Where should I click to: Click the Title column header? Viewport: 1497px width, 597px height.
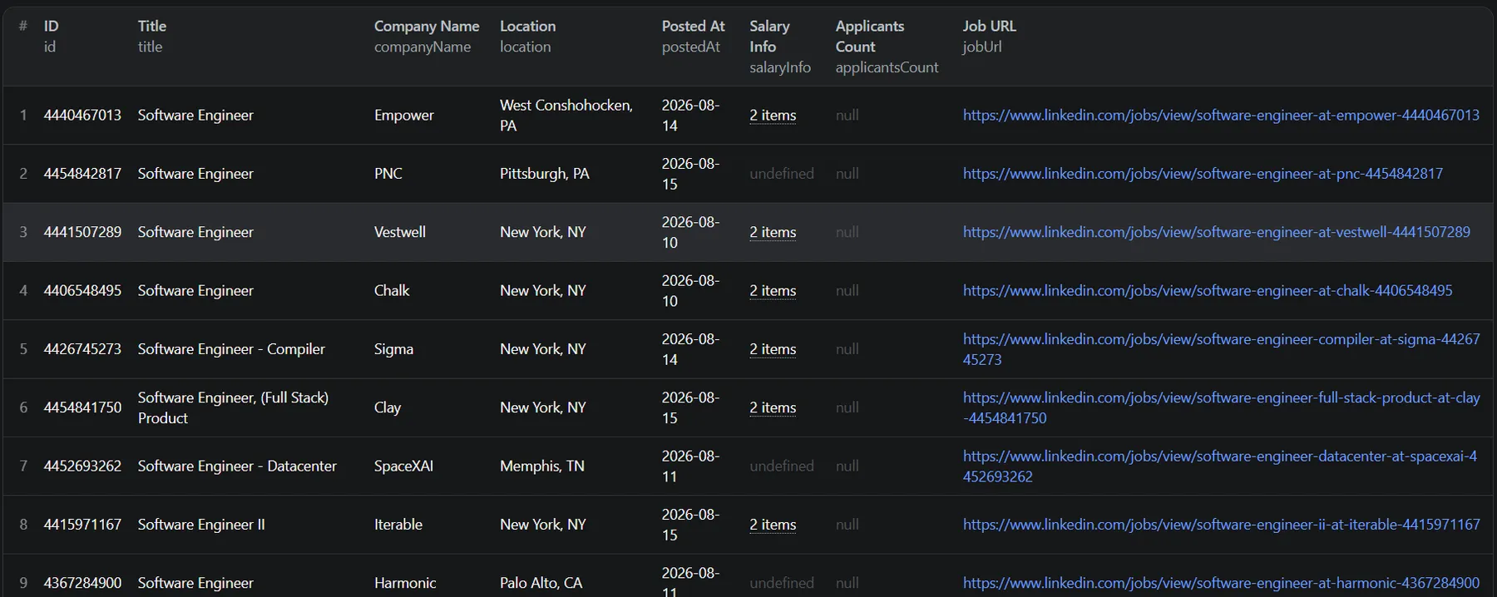(152, 26)
